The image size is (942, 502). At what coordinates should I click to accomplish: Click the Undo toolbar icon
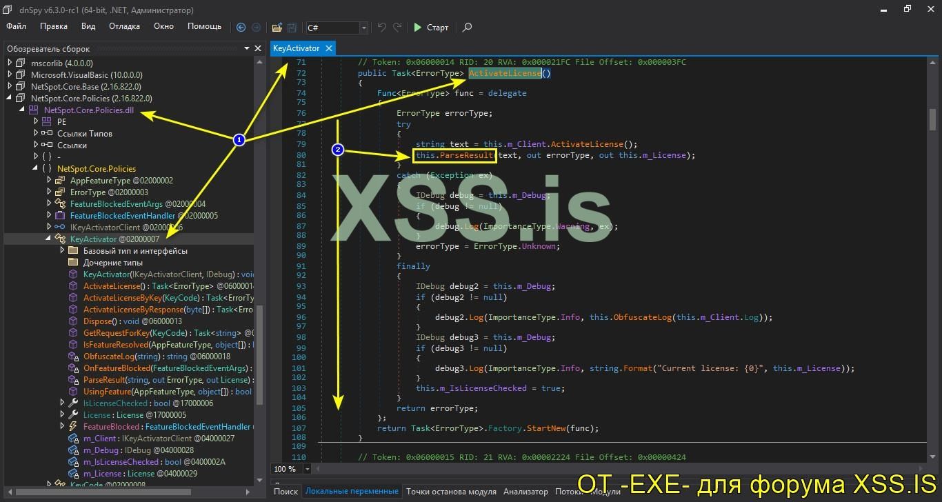point(381,28)
